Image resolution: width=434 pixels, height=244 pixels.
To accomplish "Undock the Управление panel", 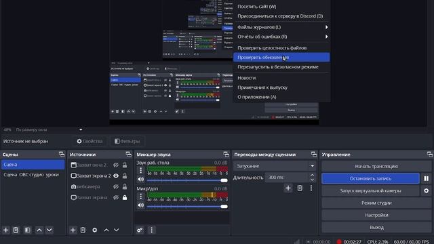I will 429,155.
